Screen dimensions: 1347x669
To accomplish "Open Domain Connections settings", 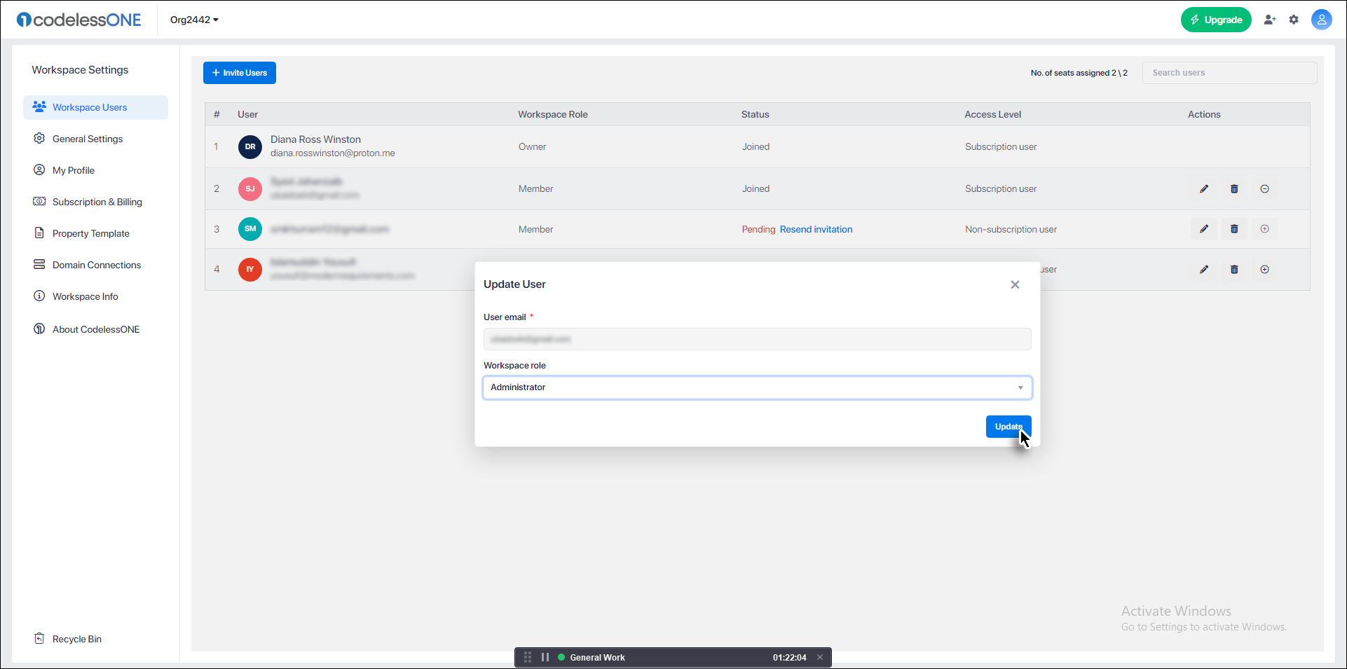I will coord(96,265).
